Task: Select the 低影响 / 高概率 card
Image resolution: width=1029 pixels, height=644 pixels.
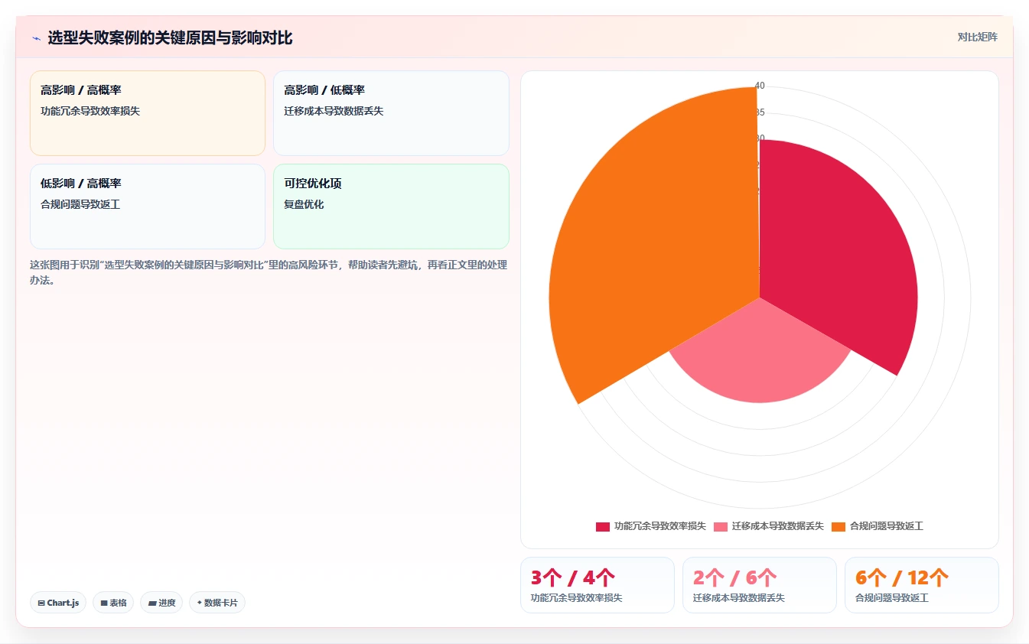Action: click(x=148, y=207)
